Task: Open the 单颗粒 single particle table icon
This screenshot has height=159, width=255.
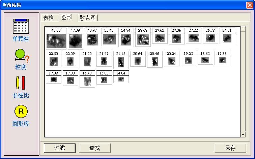Action: pos(21,26)
